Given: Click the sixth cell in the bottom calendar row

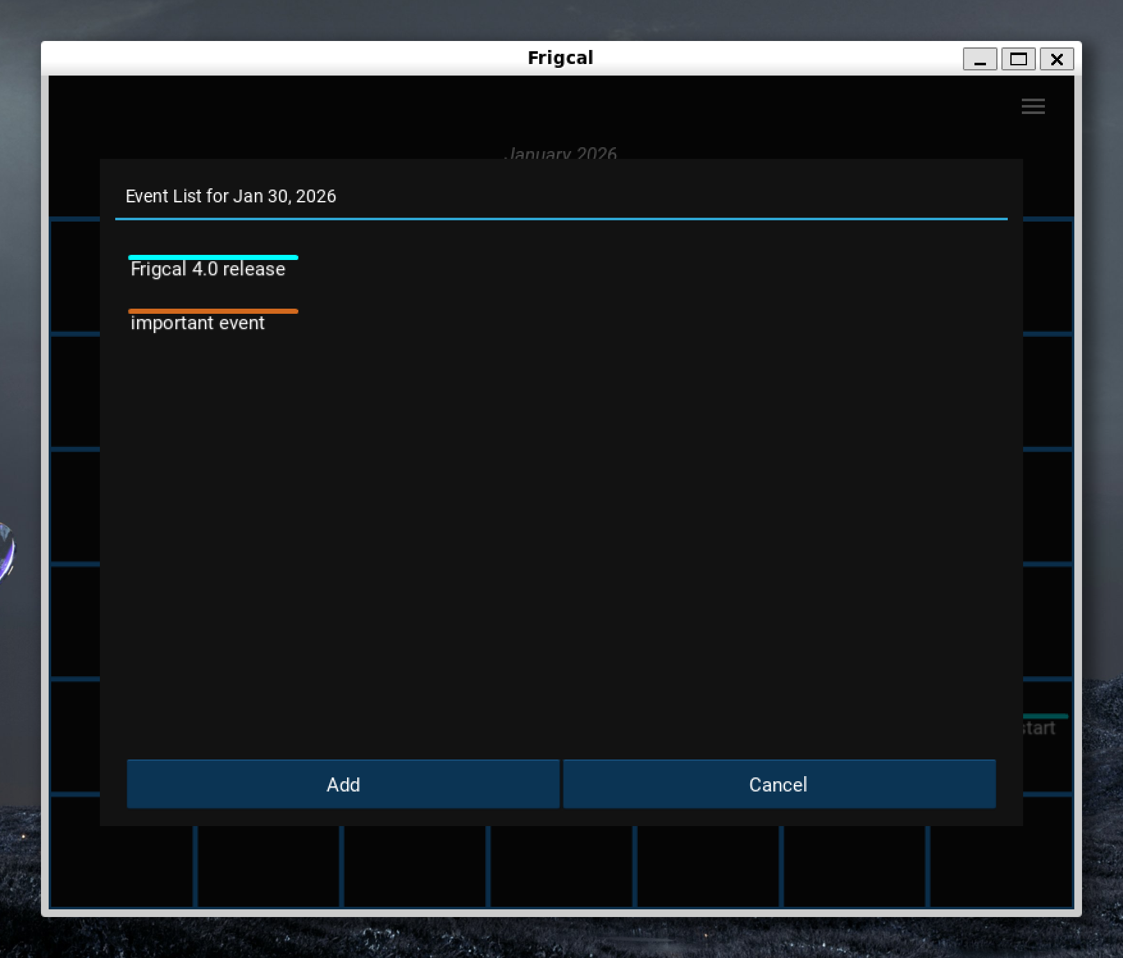Looking at the screenshot, I should pyautogui.click(x=854, y=866).
